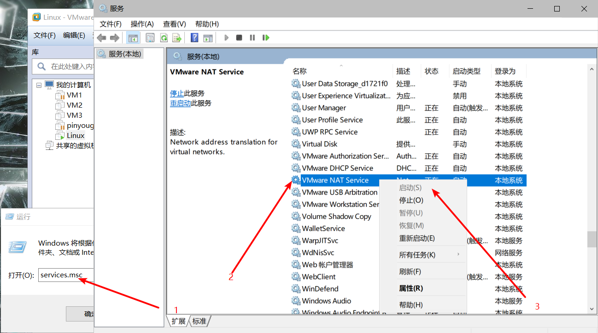Click the 停止 link to stop the service
The image size is (598, 333).
point(177,93)
